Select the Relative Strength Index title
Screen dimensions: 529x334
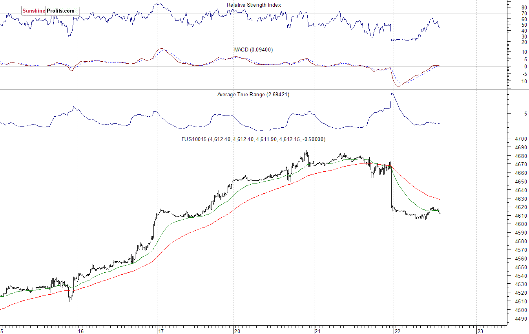[x=254, y=5]
